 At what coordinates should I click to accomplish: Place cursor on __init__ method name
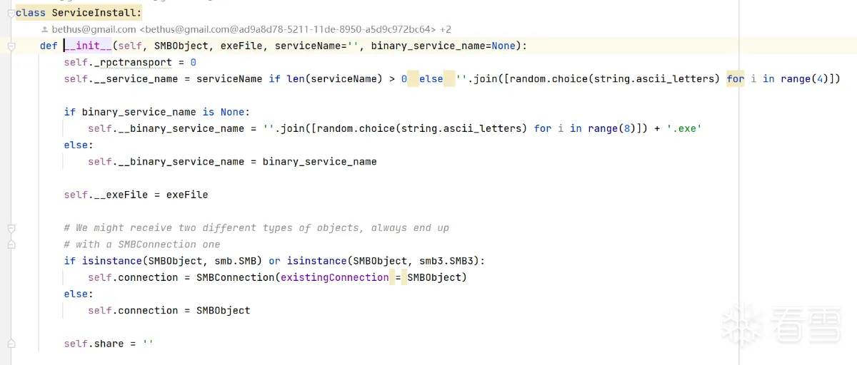click(89, 46)
